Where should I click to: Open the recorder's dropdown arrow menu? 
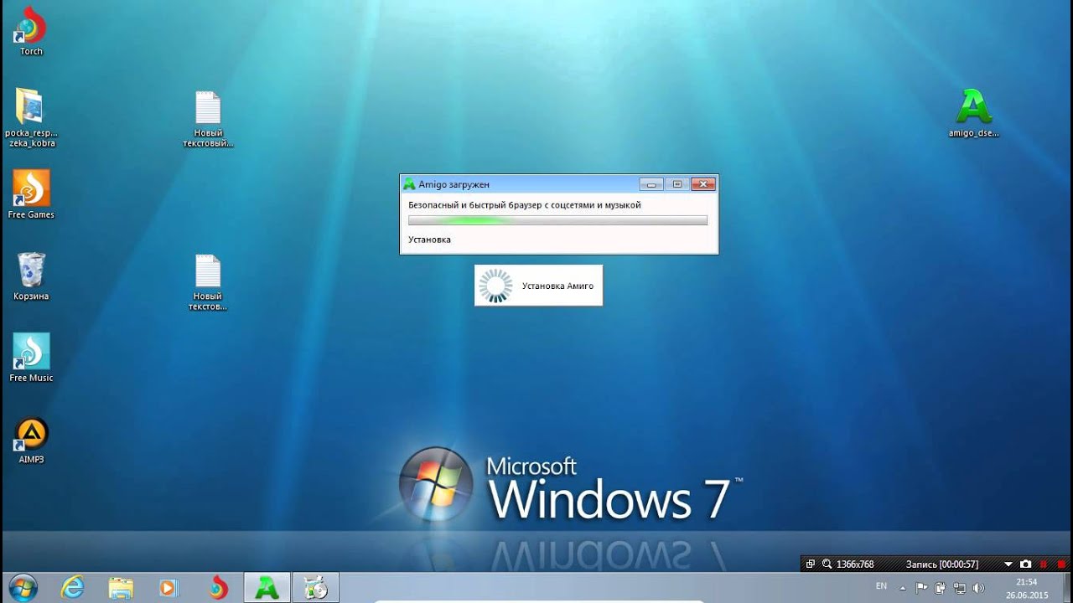[x=1008, y=564]
